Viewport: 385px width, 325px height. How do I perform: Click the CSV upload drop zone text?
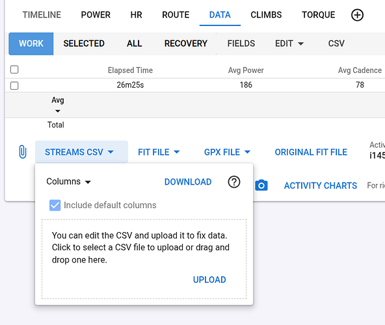pyautogui.click(x=140, y=248)
